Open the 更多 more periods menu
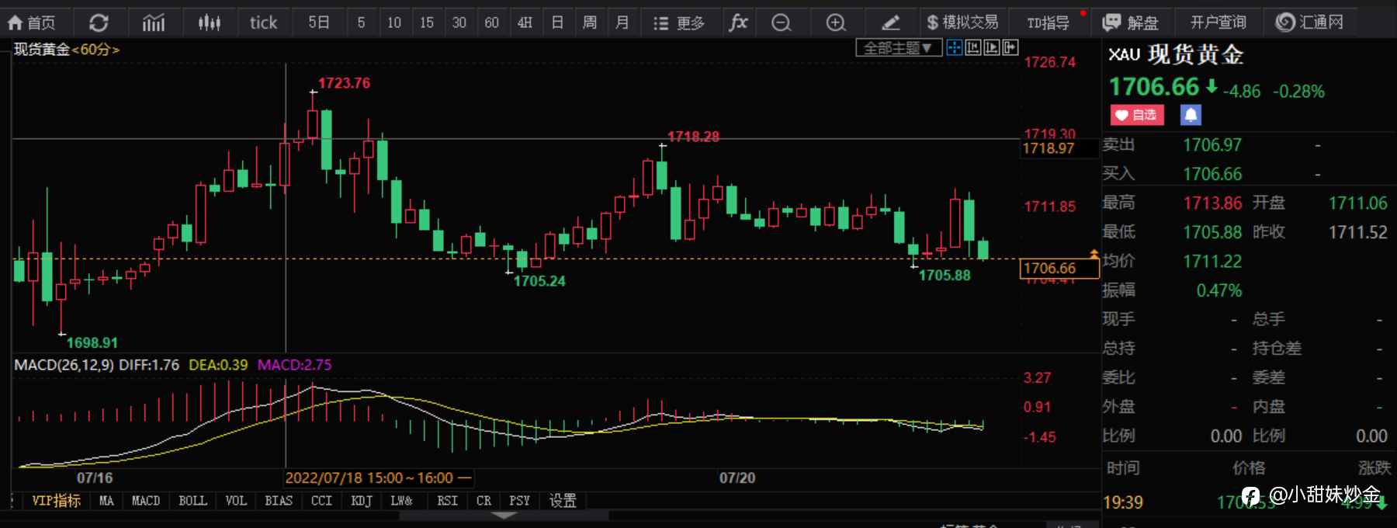The image size is (1397, 528). 679,23
